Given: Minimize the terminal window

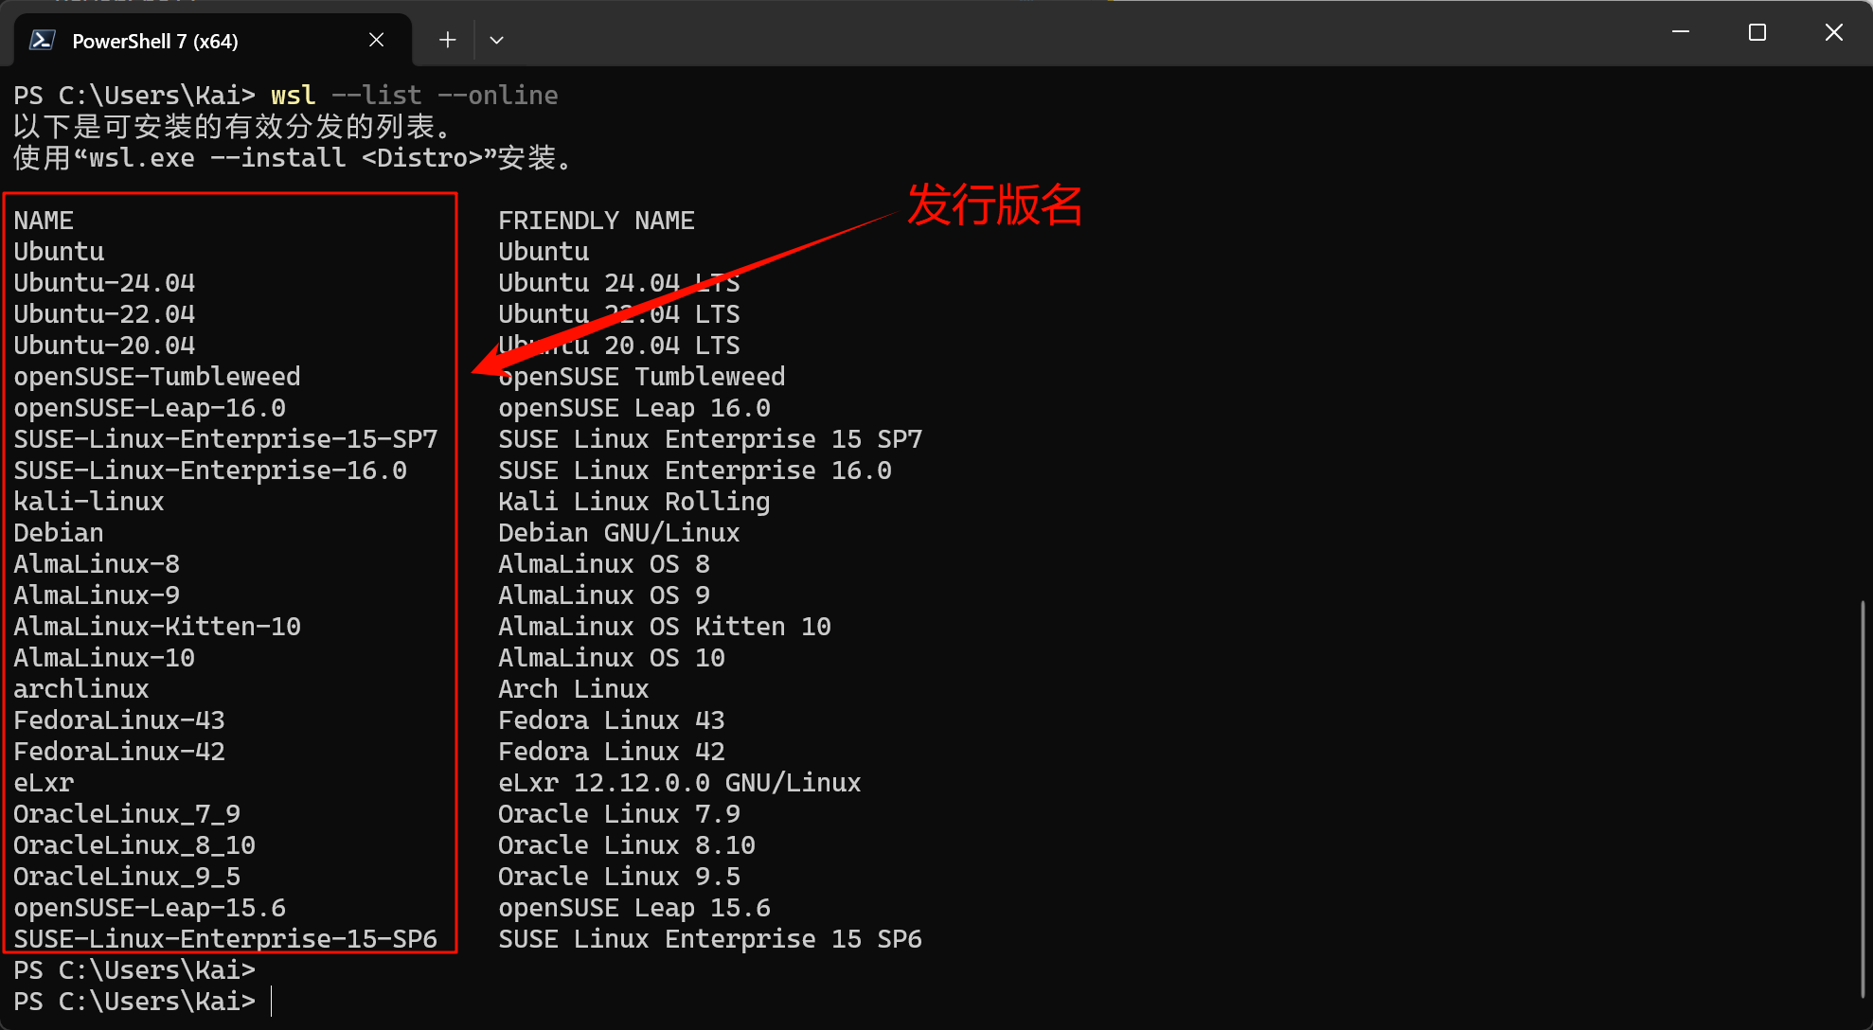Looking at the screenshot, I should point(1681,32).
